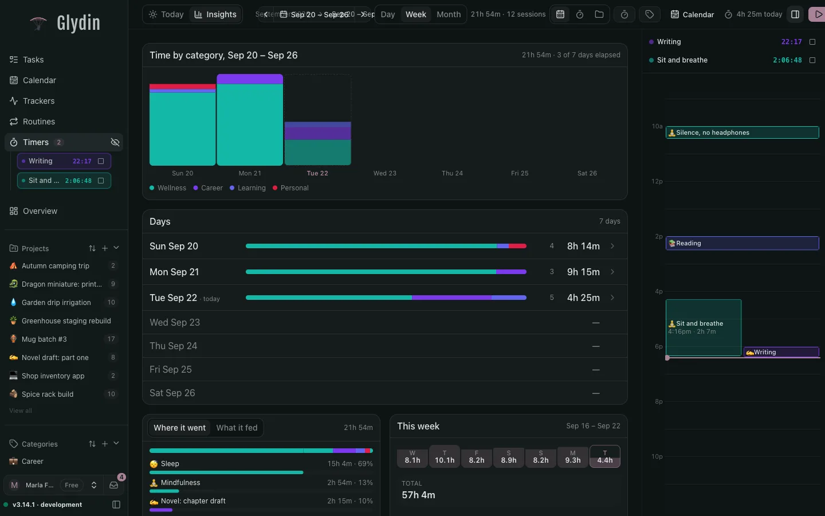Open Routines from the sidebar

click(x=64, y=122)
